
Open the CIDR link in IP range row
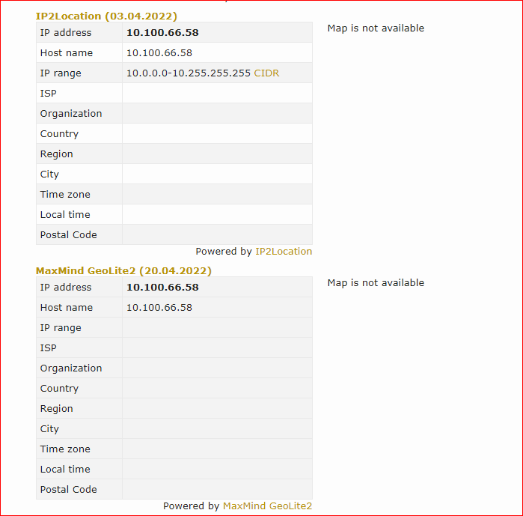[266, 73]
